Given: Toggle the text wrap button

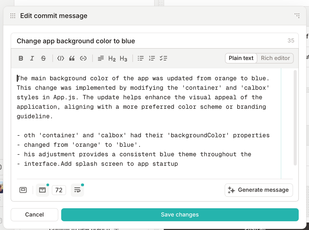Looking at the screenshot, I should [x=77, y=190].
